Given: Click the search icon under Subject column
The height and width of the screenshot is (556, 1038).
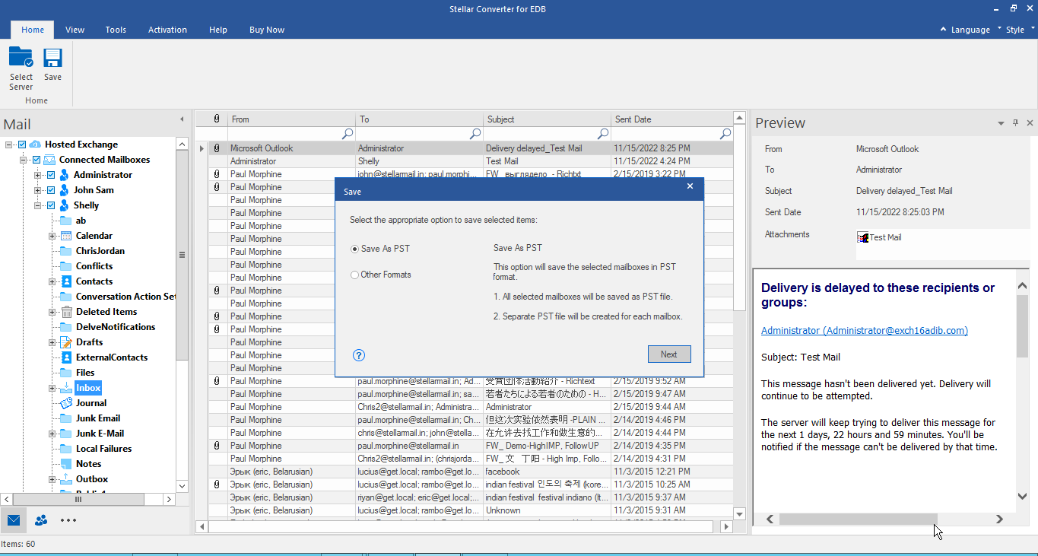Looking at the screenshot, I should click(x=603, y=133).
